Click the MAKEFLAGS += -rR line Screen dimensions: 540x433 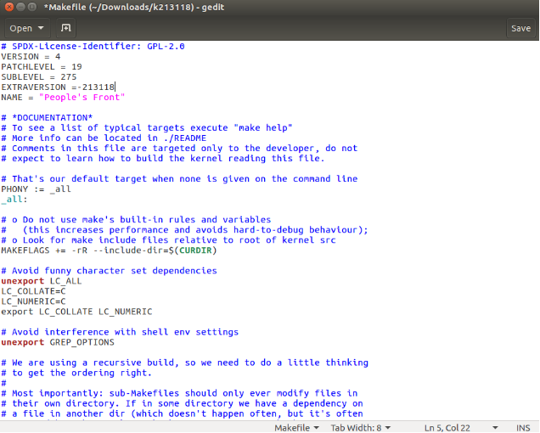pos(109,250)
